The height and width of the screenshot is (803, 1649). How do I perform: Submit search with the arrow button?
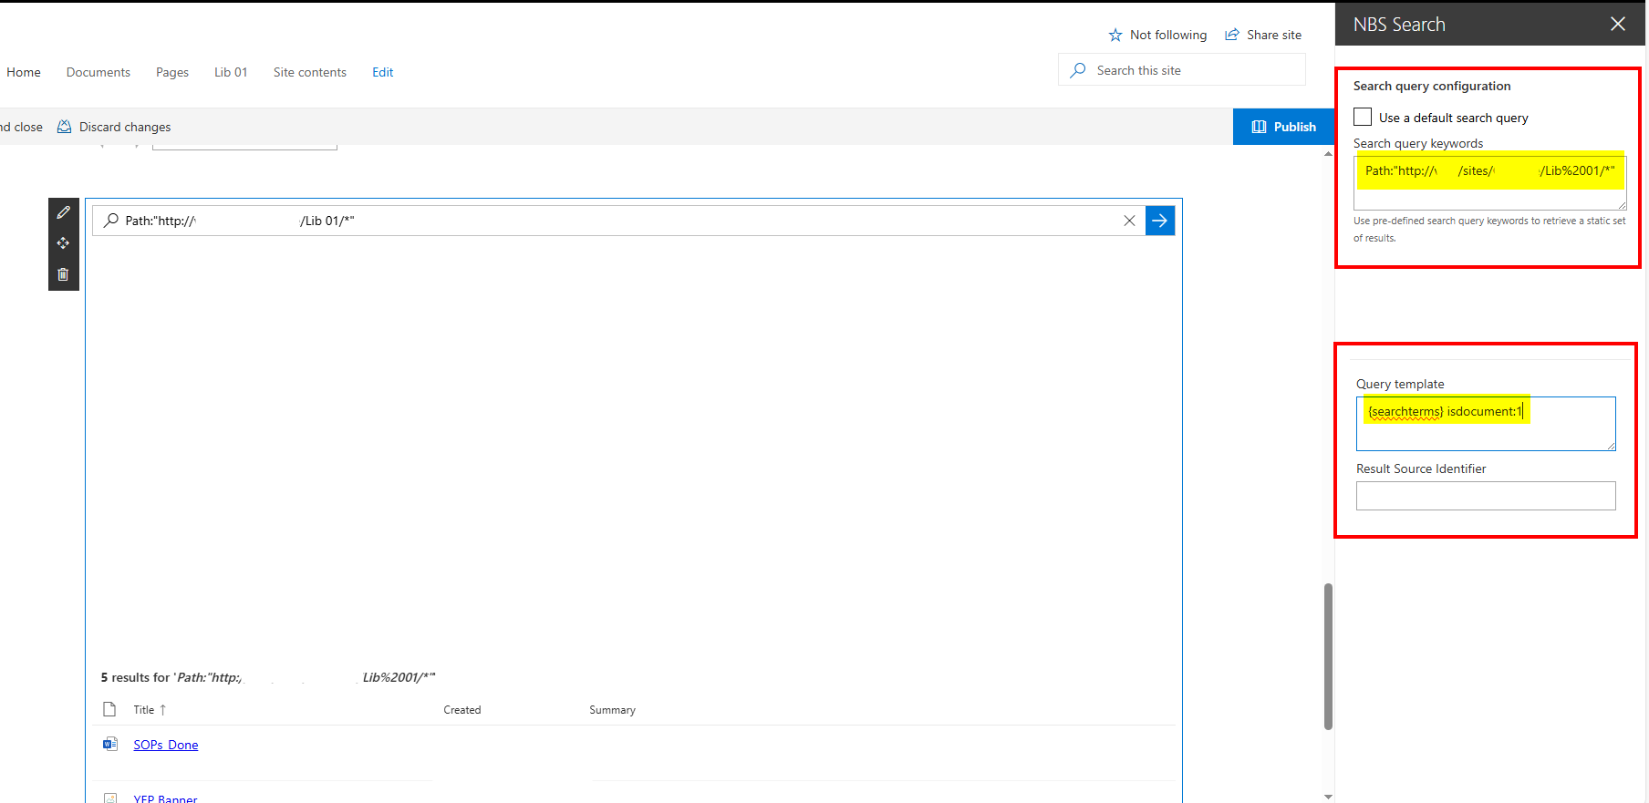point(1159,221)
